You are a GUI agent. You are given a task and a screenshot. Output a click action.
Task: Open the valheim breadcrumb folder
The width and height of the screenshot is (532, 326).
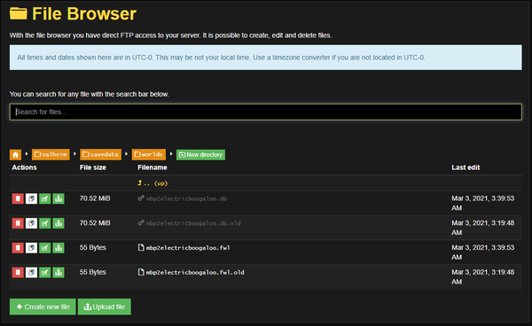(x=51, y=154)
